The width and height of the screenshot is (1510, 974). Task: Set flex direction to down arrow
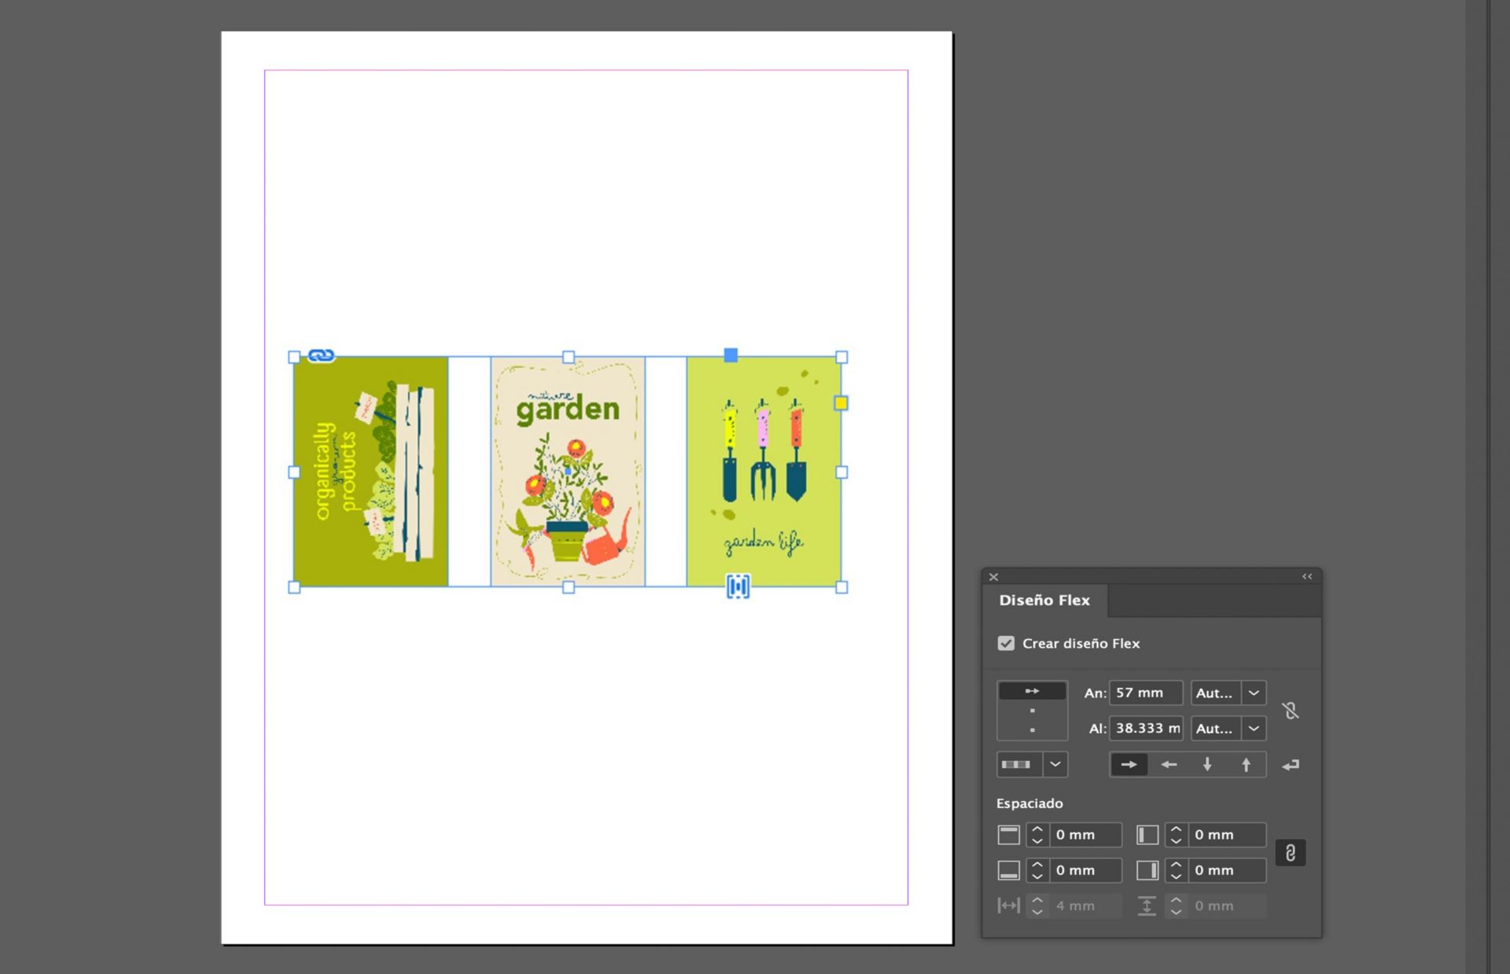click(x=1207, y=764)
